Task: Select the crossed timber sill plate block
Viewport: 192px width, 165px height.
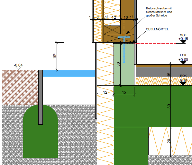Action: pyautogui.click(x=112, y=30)
